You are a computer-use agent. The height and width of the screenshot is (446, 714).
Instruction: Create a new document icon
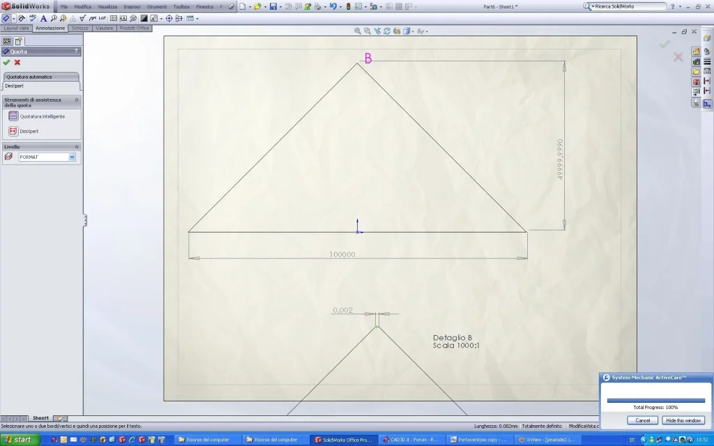tap(242, 6)
